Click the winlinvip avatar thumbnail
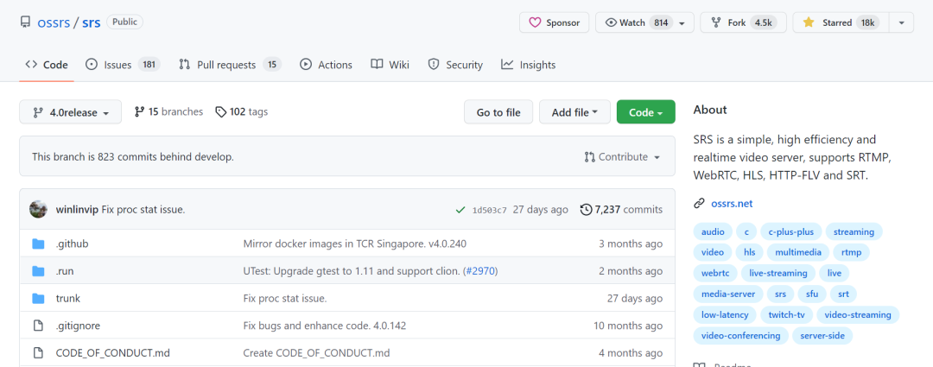Screen dimensions: 933x367 (x=38, y=209)
